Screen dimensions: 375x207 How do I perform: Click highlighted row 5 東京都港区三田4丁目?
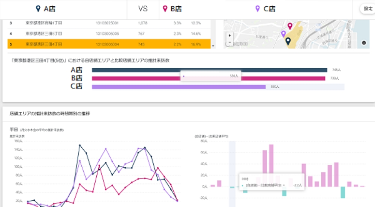[x=109, y=44]
